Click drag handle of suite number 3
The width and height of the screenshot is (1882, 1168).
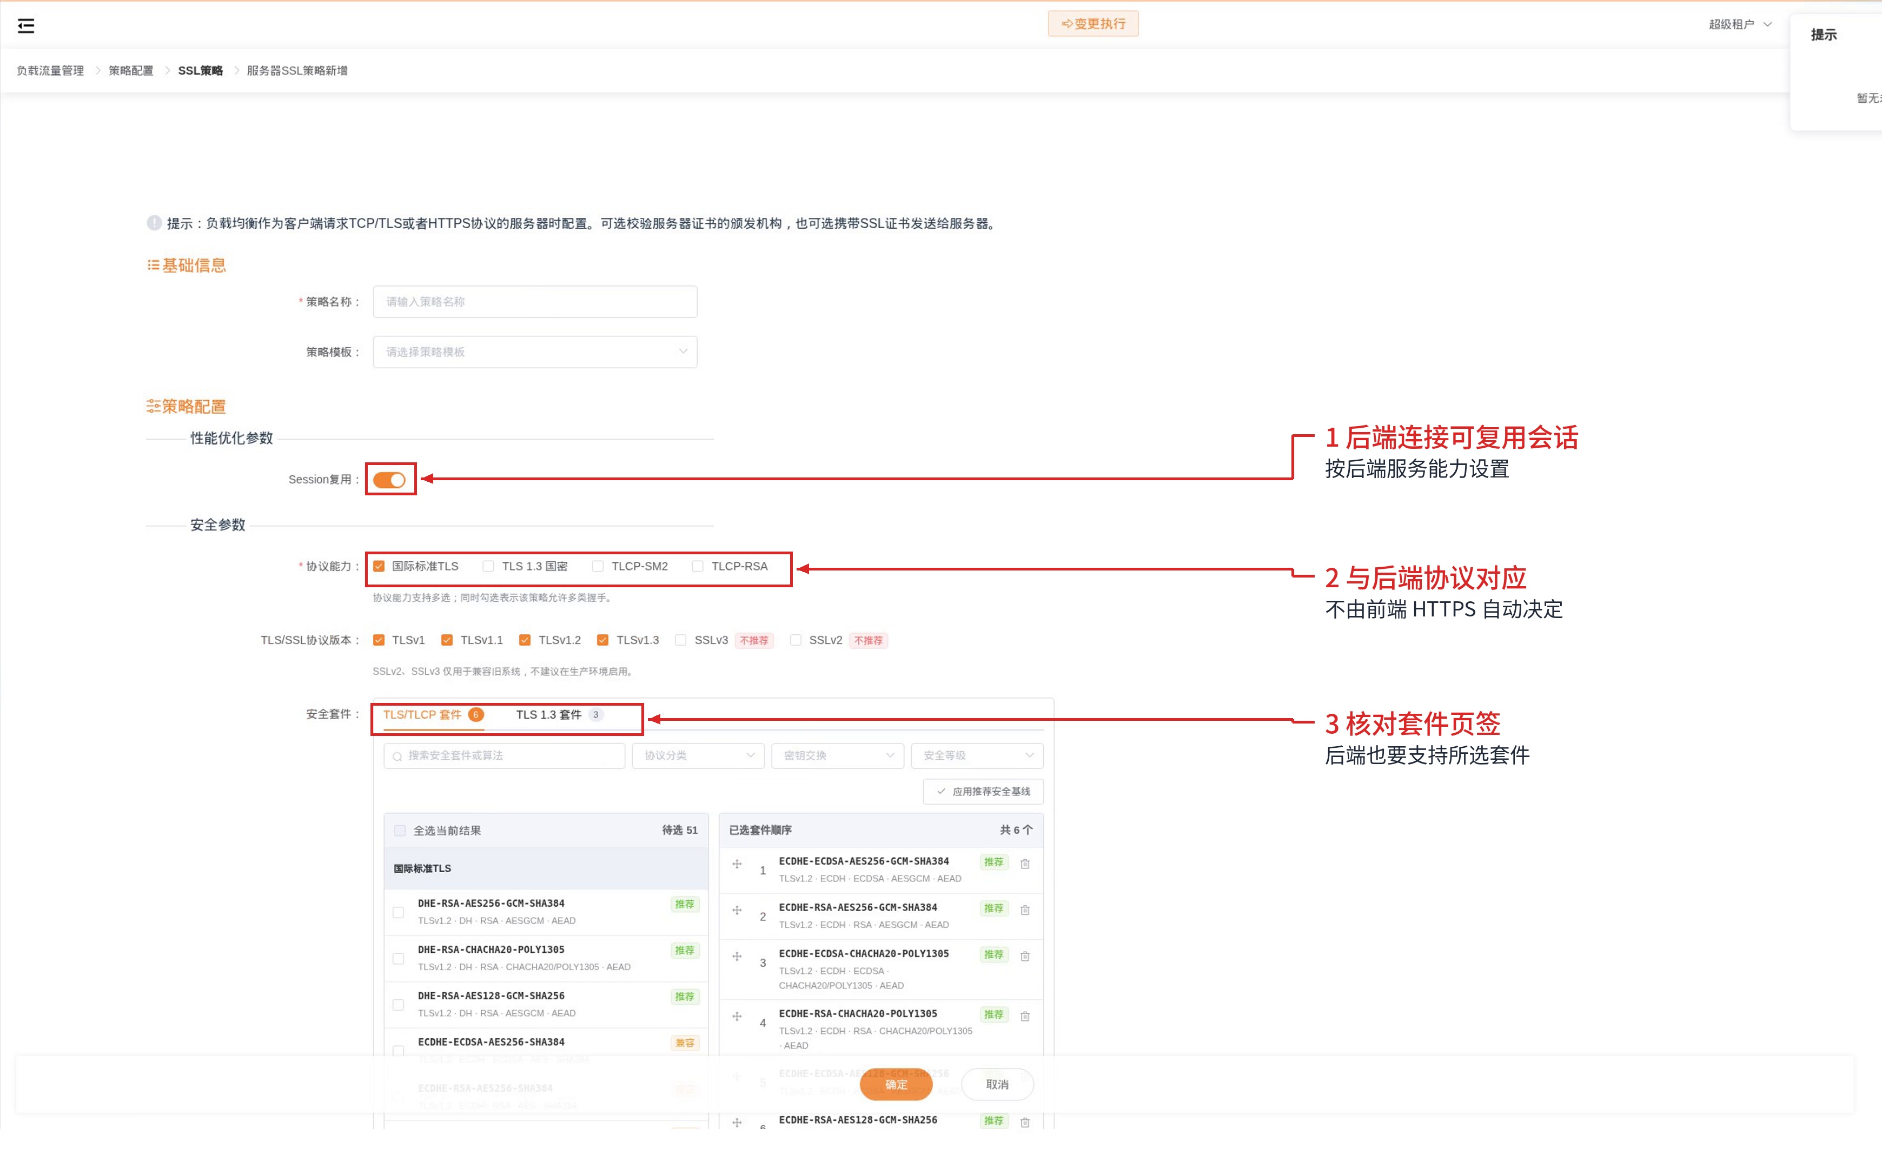click(737, 957)
